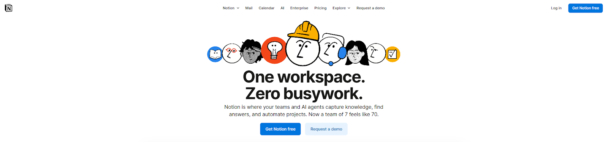
Task: Click Request a demo in navbar
Action: tap(370, 8)
